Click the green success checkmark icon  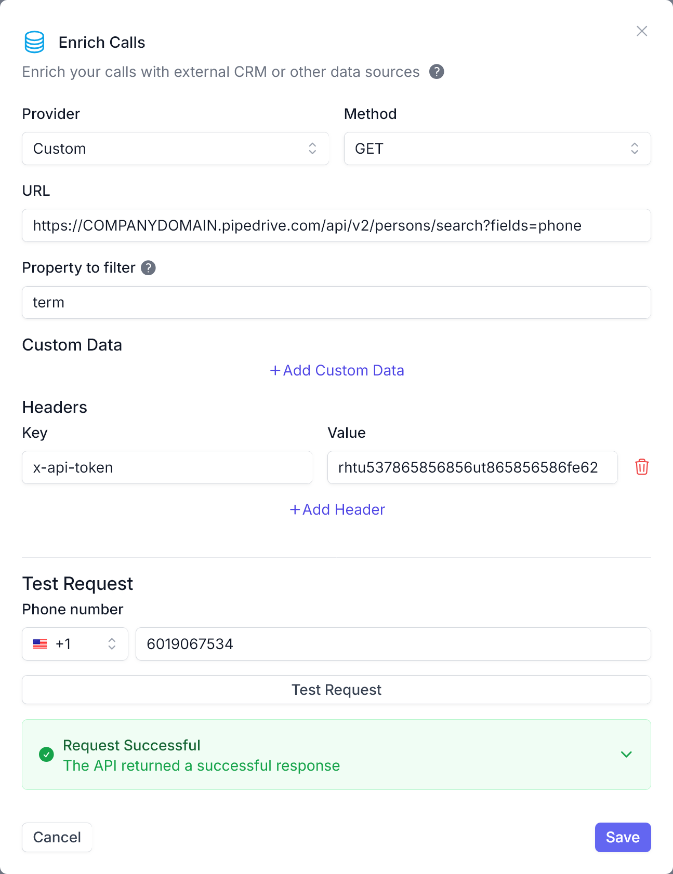(46, 755)
